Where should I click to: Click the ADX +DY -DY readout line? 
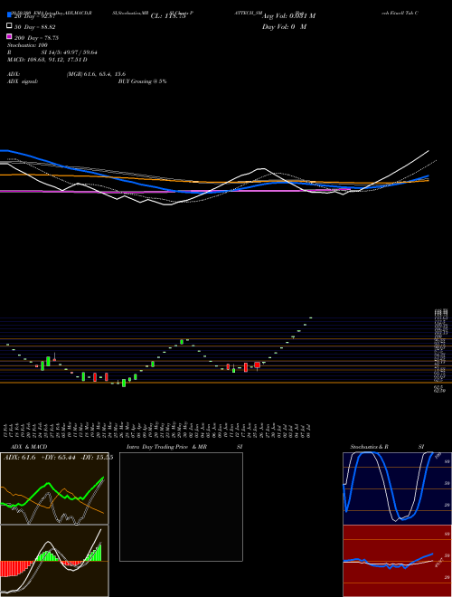pos(58,458)
